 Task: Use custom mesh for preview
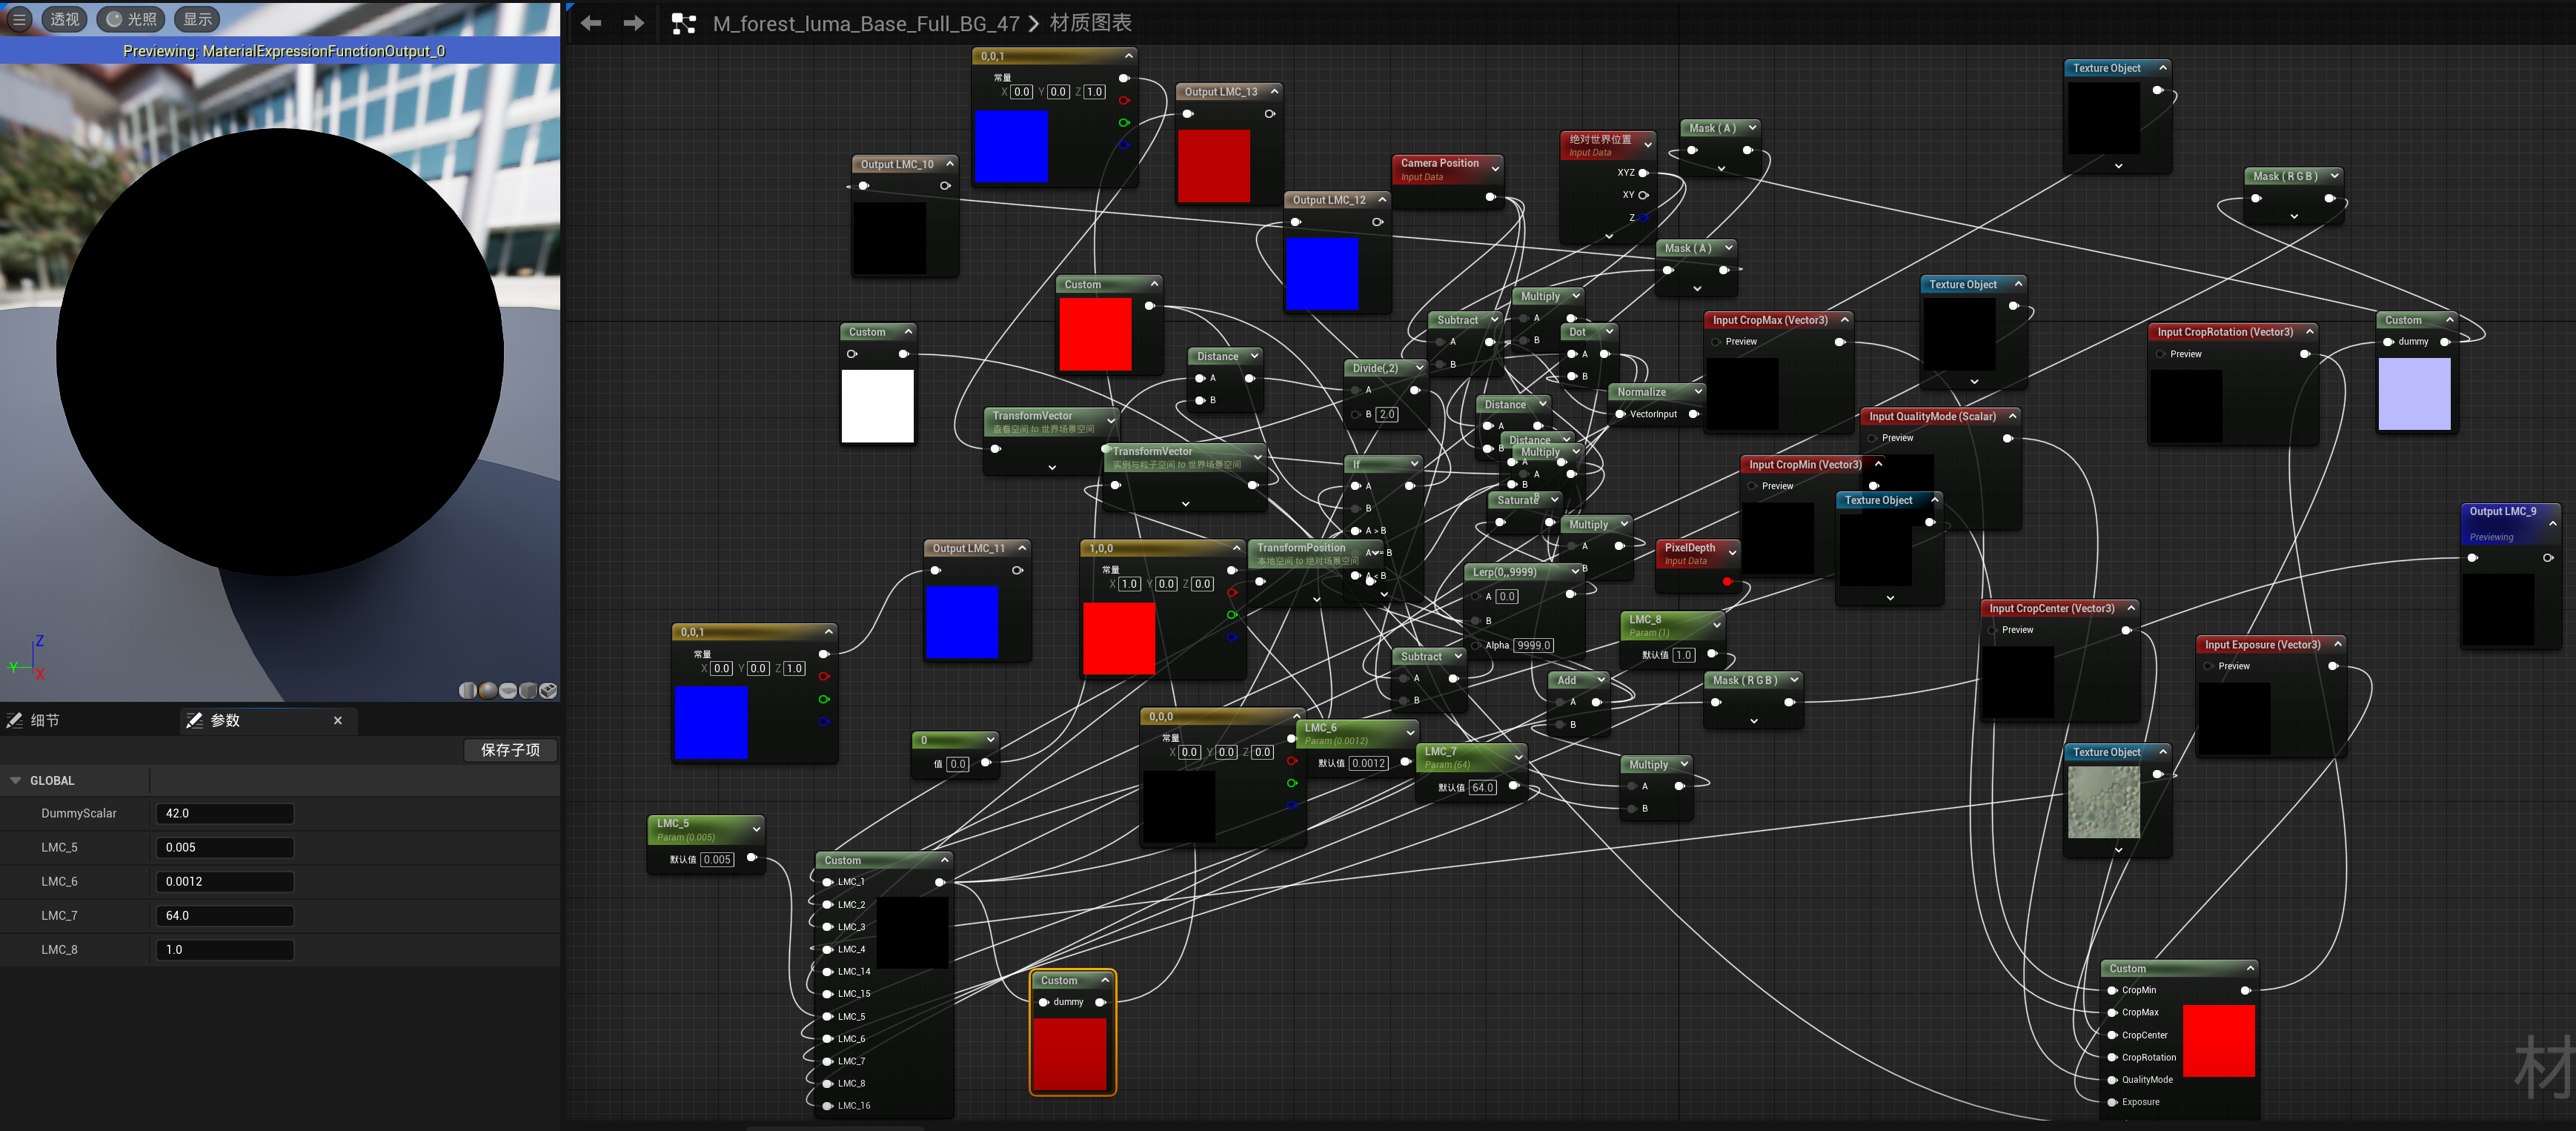[x=548, y=690]
